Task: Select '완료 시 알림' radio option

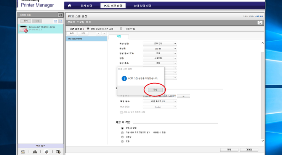Action: click(122, 128)
